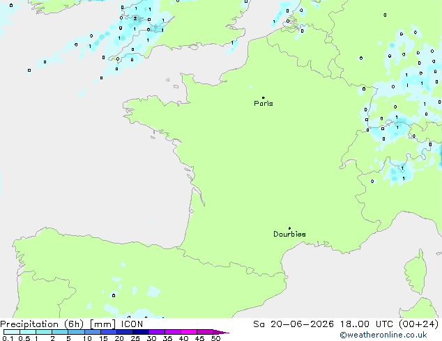Pick the 45–50 mm legend swatch
This screenshot has height=341, width=442.
coord(205,332)
